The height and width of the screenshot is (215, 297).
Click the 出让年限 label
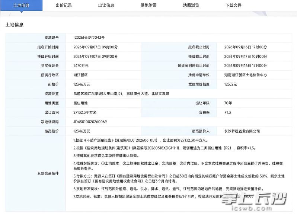pos(202,103)
